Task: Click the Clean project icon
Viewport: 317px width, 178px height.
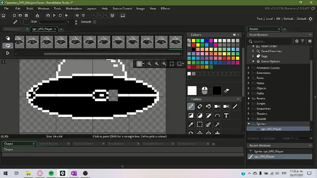Action: pos(66,15)
